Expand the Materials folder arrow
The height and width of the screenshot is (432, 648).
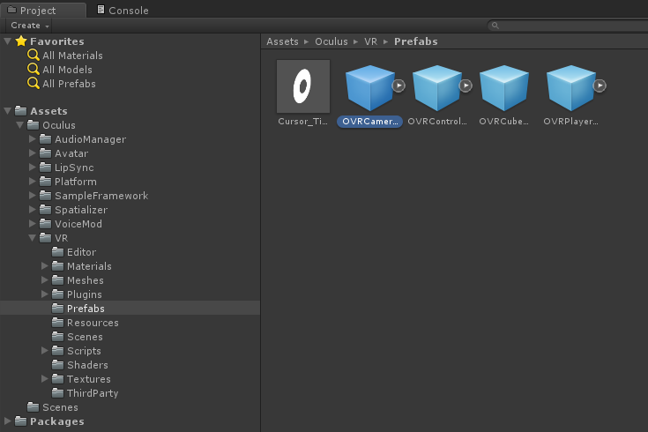pos(45,266)
